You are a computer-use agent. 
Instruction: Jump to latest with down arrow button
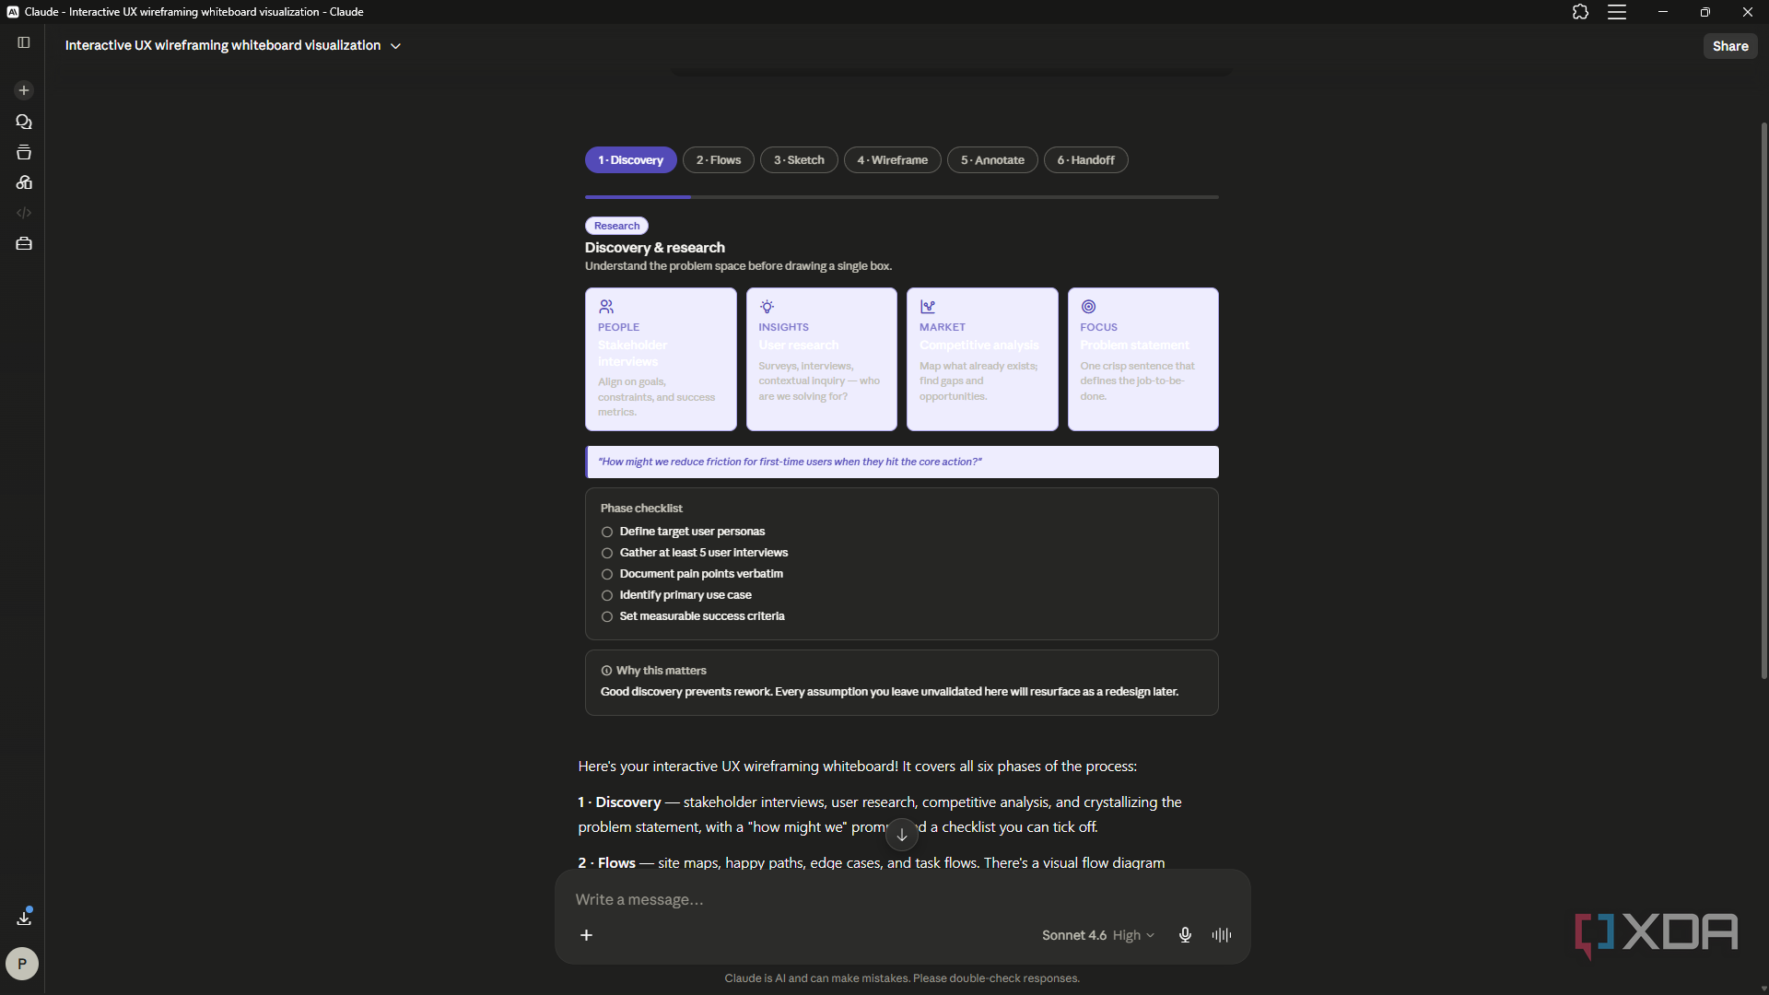(x=902, y=835)
